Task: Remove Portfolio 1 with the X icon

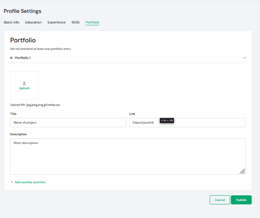Action: (x=11, y=58)
